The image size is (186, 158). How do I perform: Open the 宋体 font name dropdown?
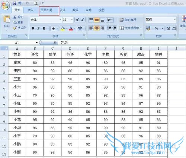[60, 20]
